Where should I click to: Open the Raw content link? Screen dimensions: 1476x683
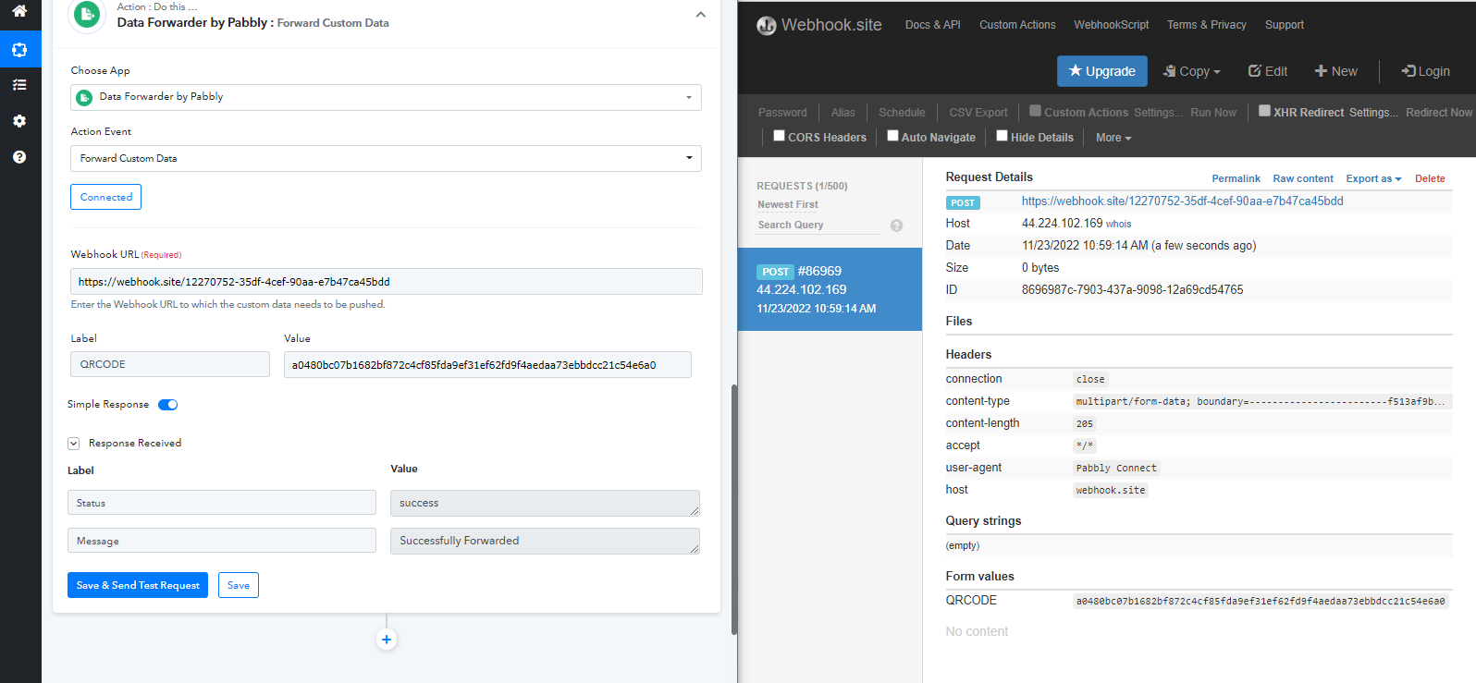1303,179
